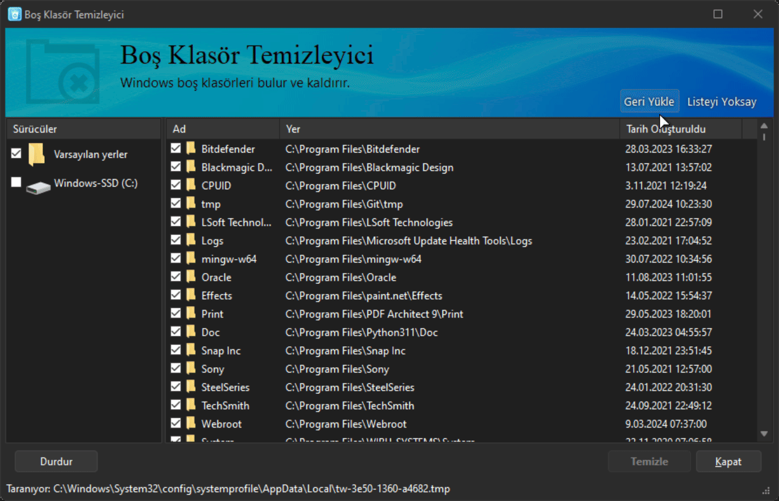Uncheck the Bitdefender row checkbox
The height and width of the screenshot is (501, 779).
click(x=176, y=148)
